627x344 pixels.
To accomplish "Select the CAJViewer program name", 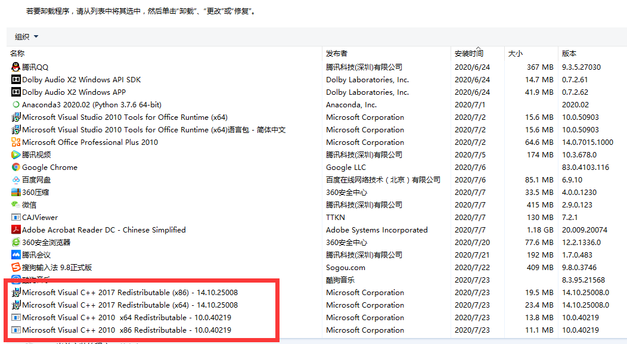I will (x=40, y=218).
